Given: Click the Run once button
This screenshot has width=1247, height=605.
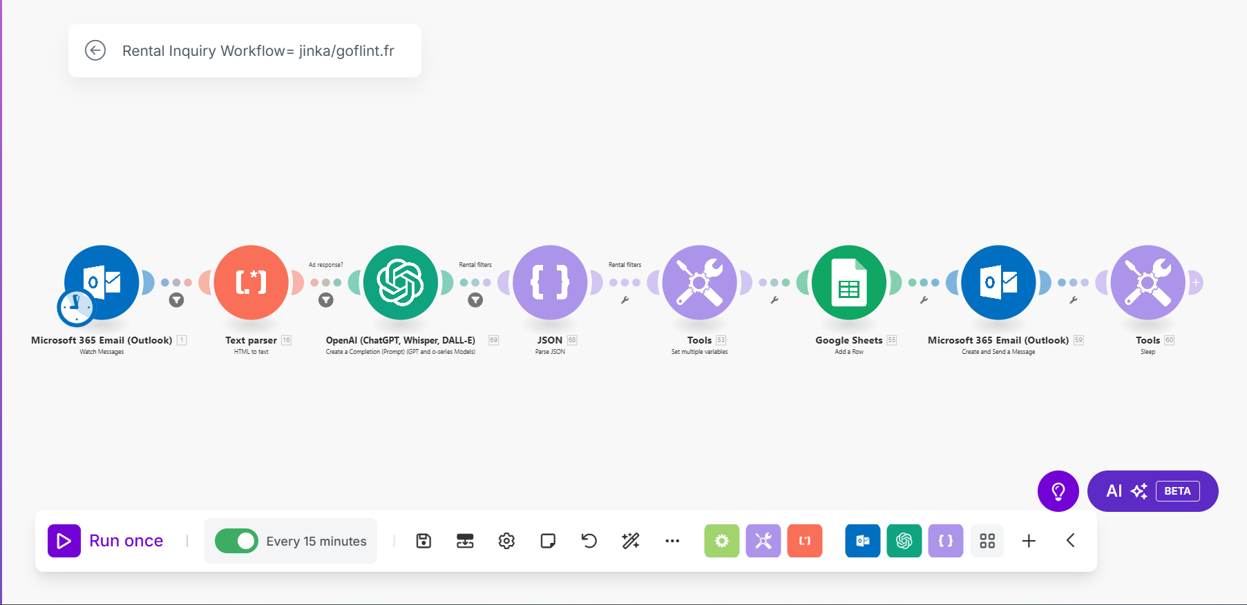Looking at the screenshot, I should [x=106, y=541].
